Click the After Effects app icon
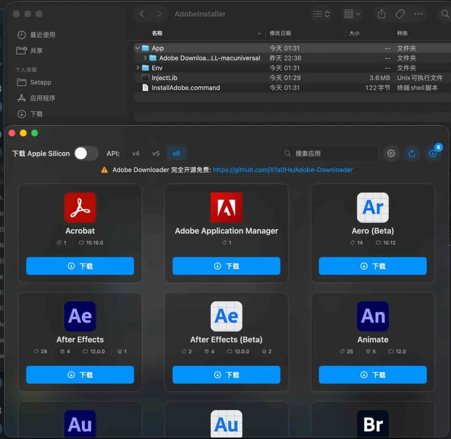 (80, 316)
